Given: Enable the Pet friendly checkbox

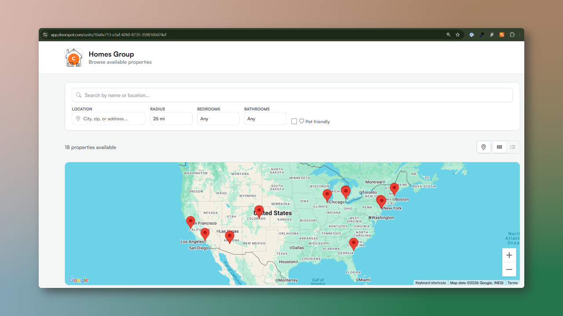Looking at the screenshot, I should (x=294, y=122).
